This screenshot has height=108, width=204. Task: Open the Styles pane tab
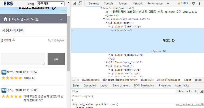tap(76, 85)
